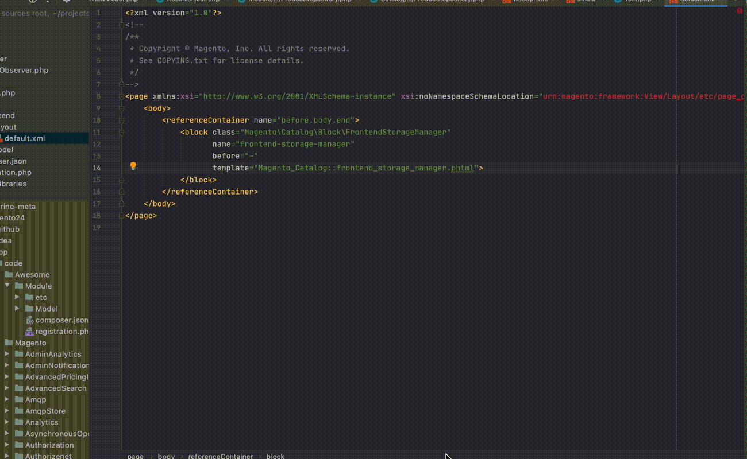Click the frontend_storage_manager.phtml template reference

click(366, 168)
